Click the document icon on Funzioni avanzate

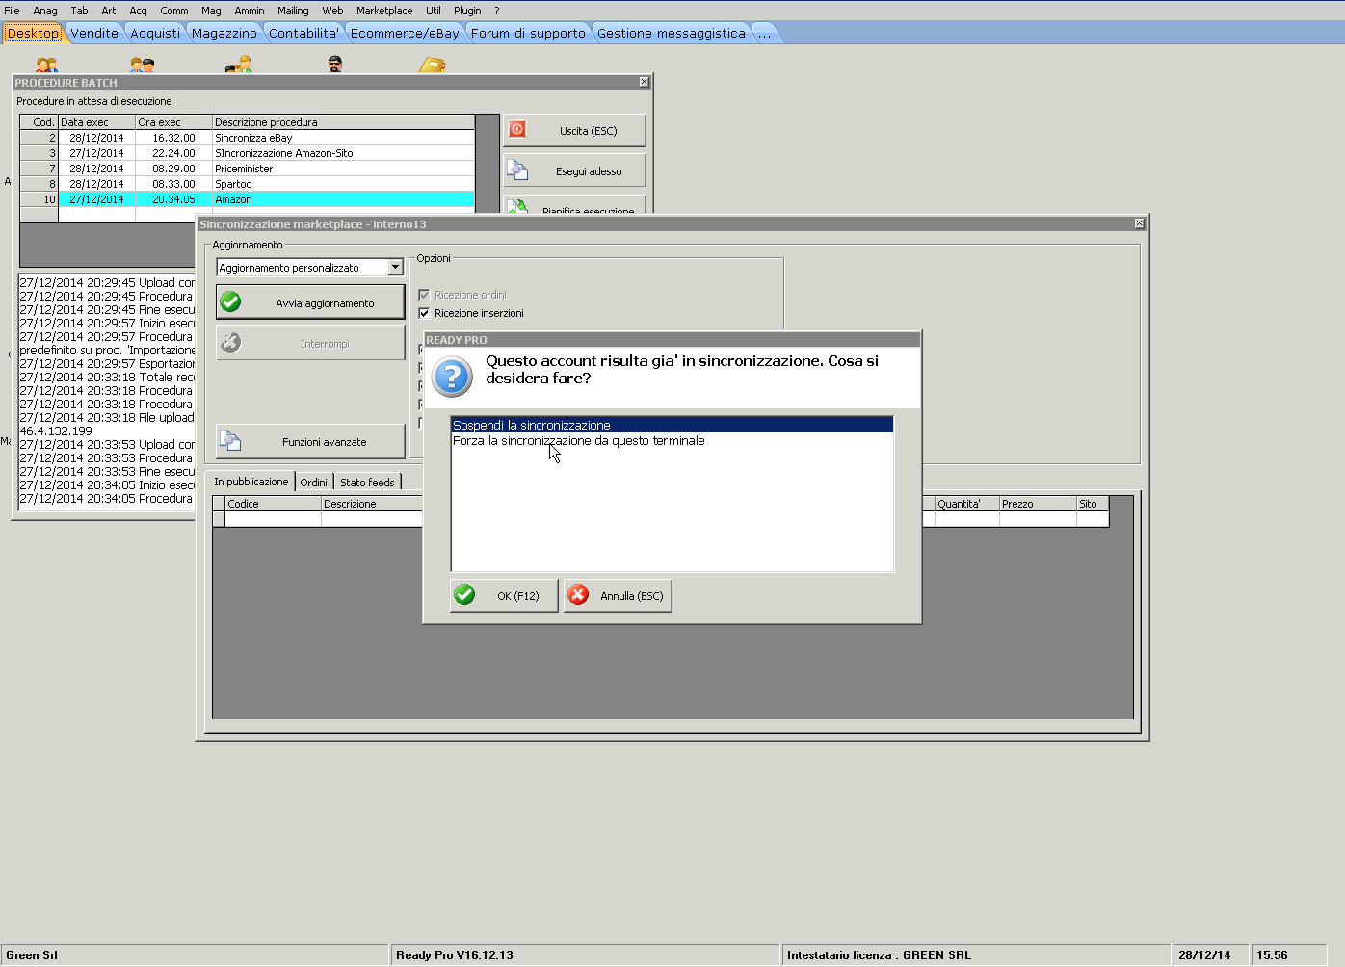pyautogui.click(x=230, y=441)
